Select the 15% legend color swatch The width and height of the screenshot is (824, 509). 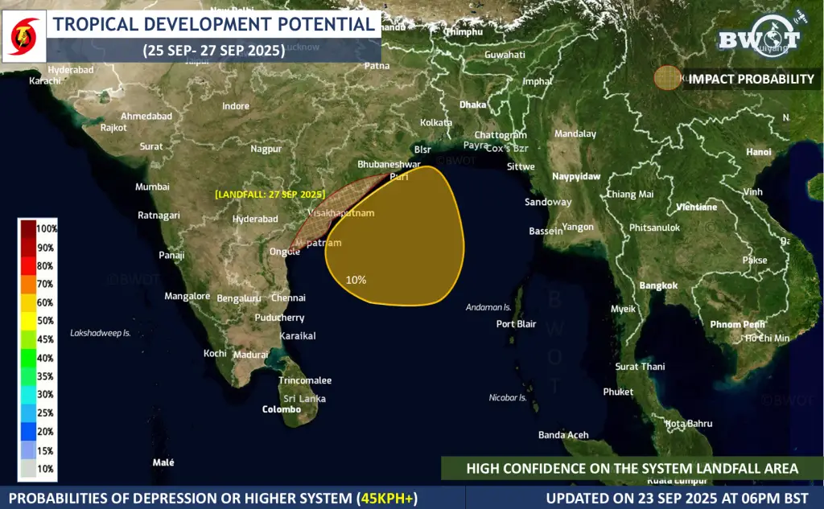point(28,450)
